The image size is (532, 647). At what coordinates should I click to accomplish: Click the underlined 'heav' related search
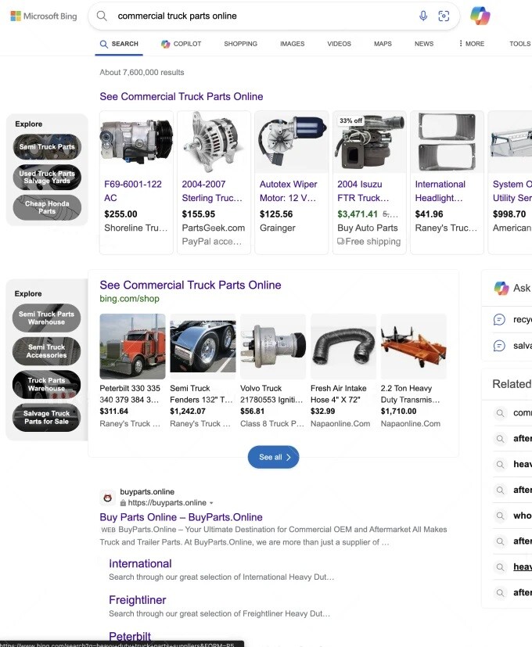click(x=523, y=567)
